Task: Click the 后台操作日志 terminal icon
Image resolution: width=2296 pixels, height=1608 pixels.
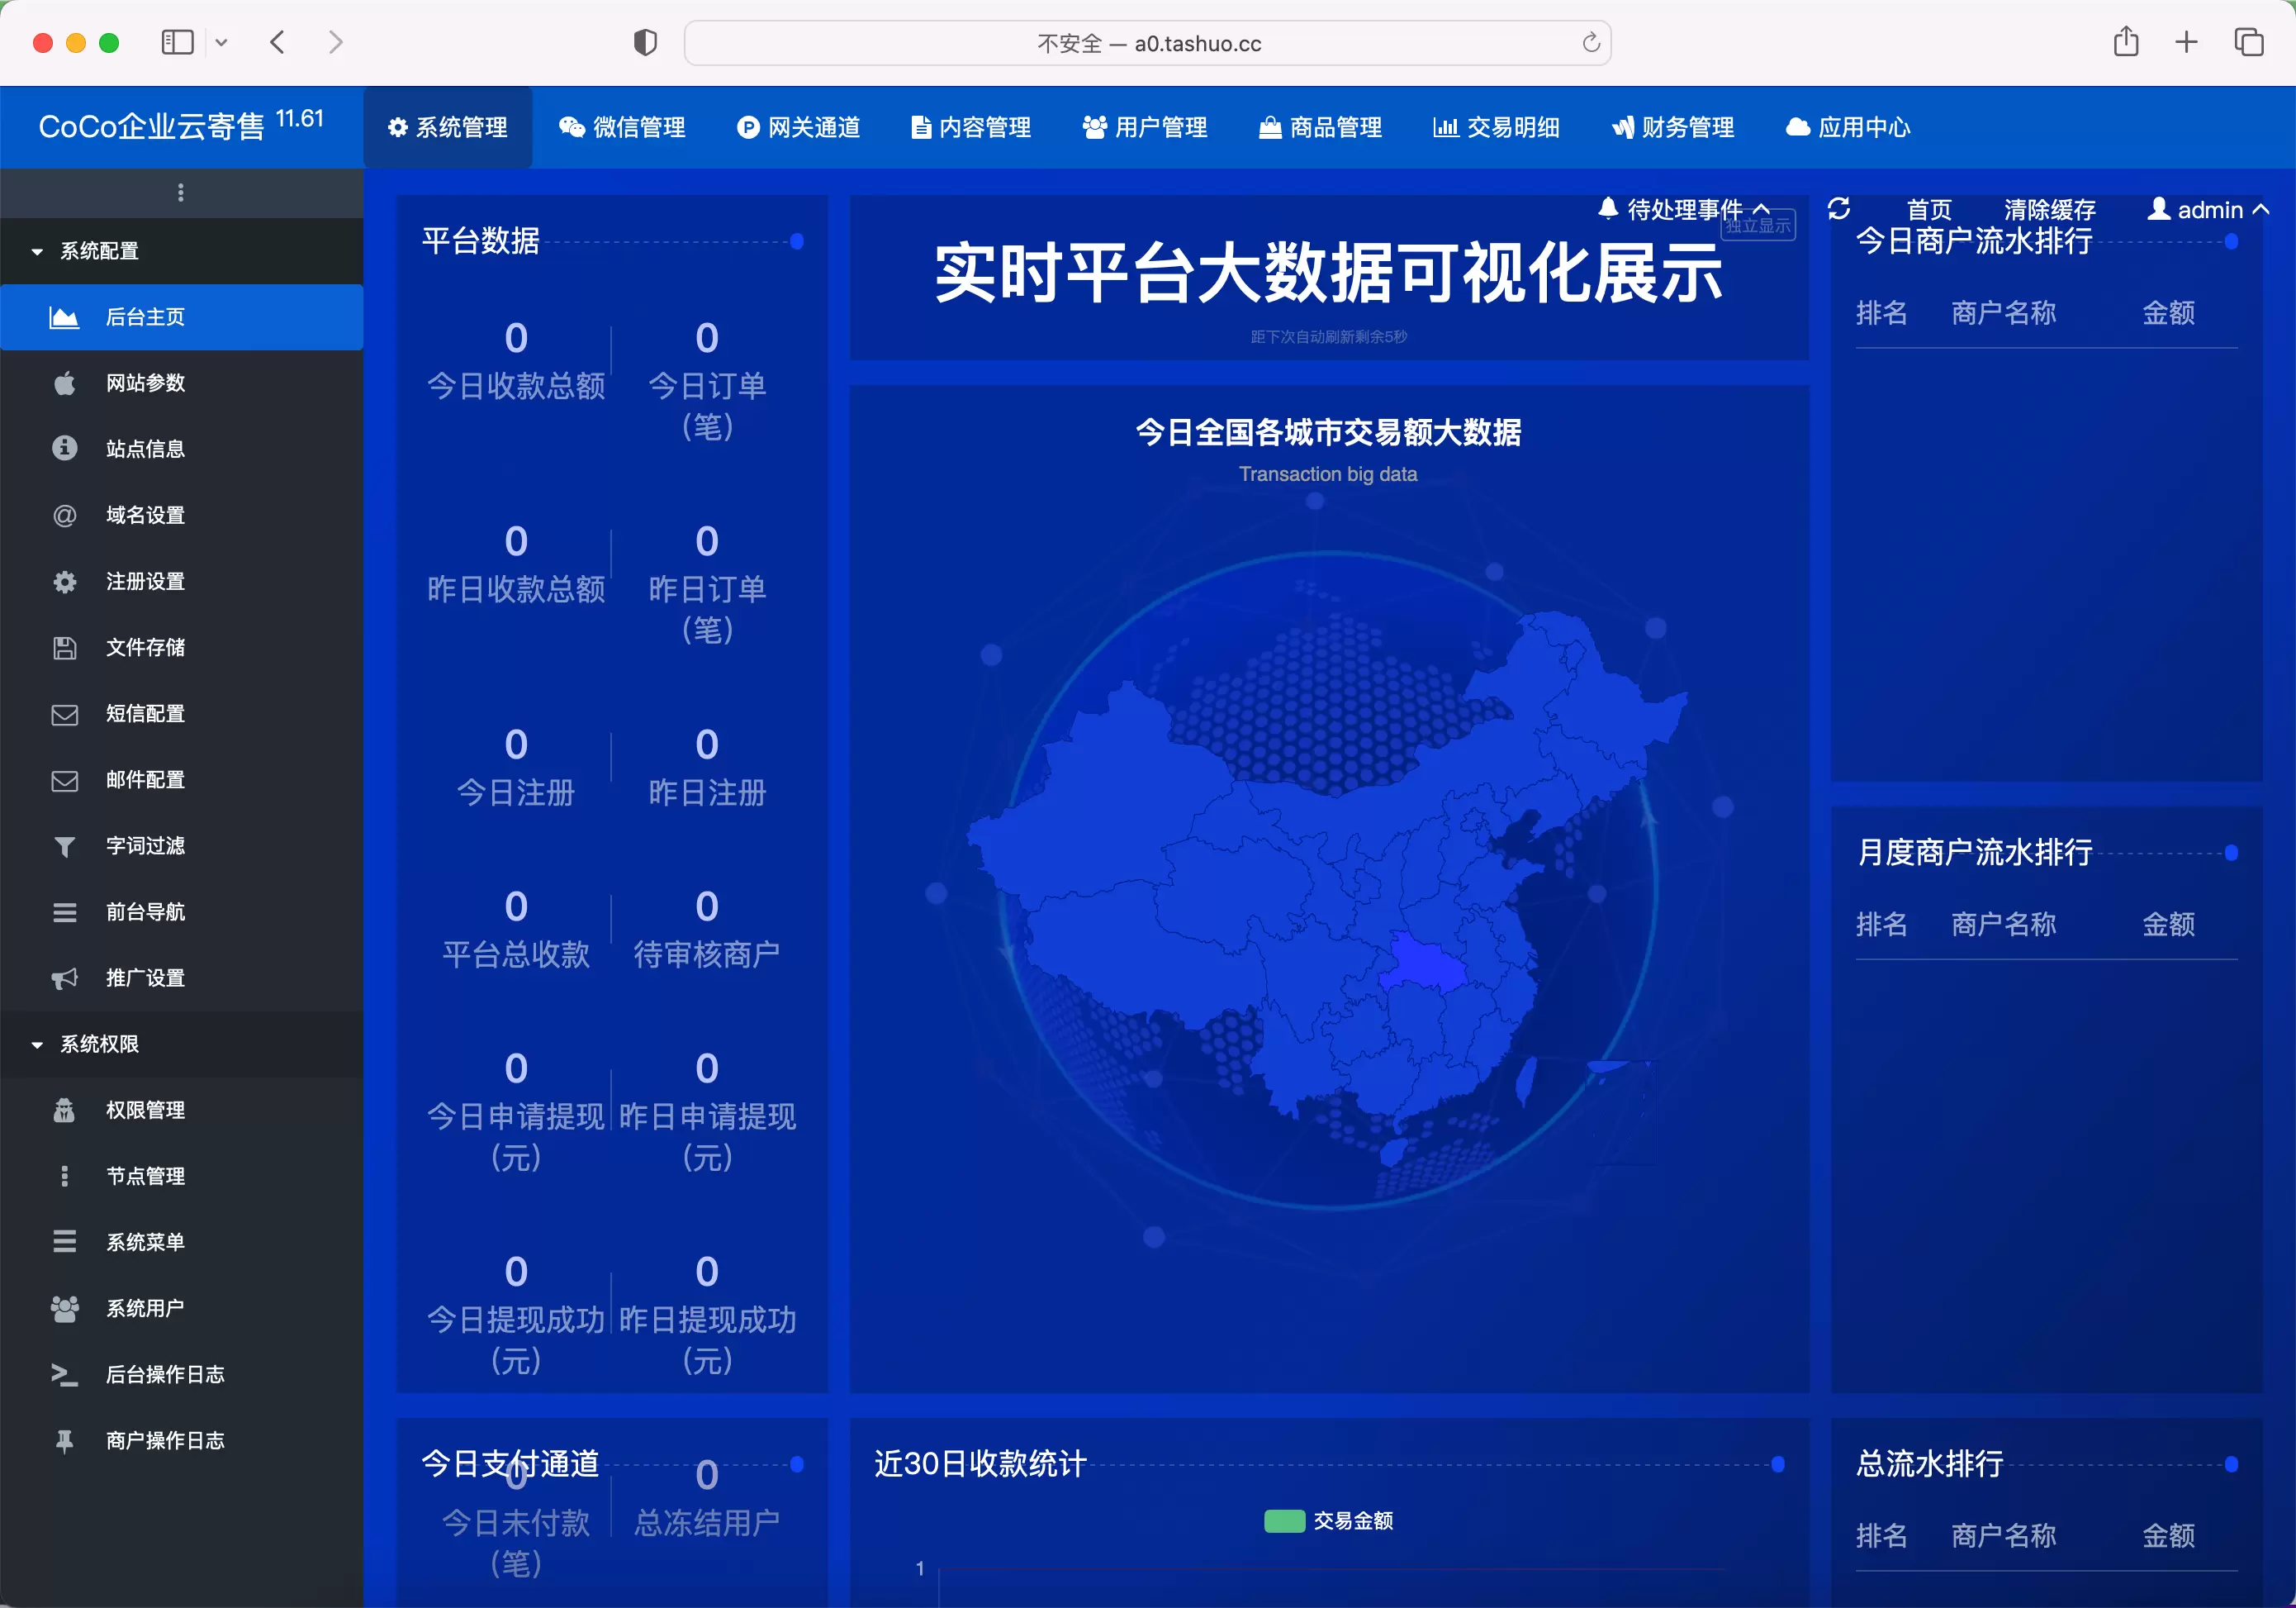Action: tap(64, 1374)
